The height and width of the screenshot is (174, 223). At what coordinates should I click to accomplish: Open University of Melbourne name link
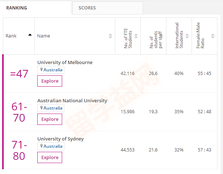tap(65, 63)
